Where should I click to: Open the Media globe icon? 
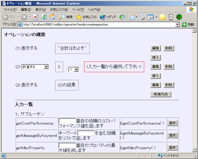click(x=103, y=17)
